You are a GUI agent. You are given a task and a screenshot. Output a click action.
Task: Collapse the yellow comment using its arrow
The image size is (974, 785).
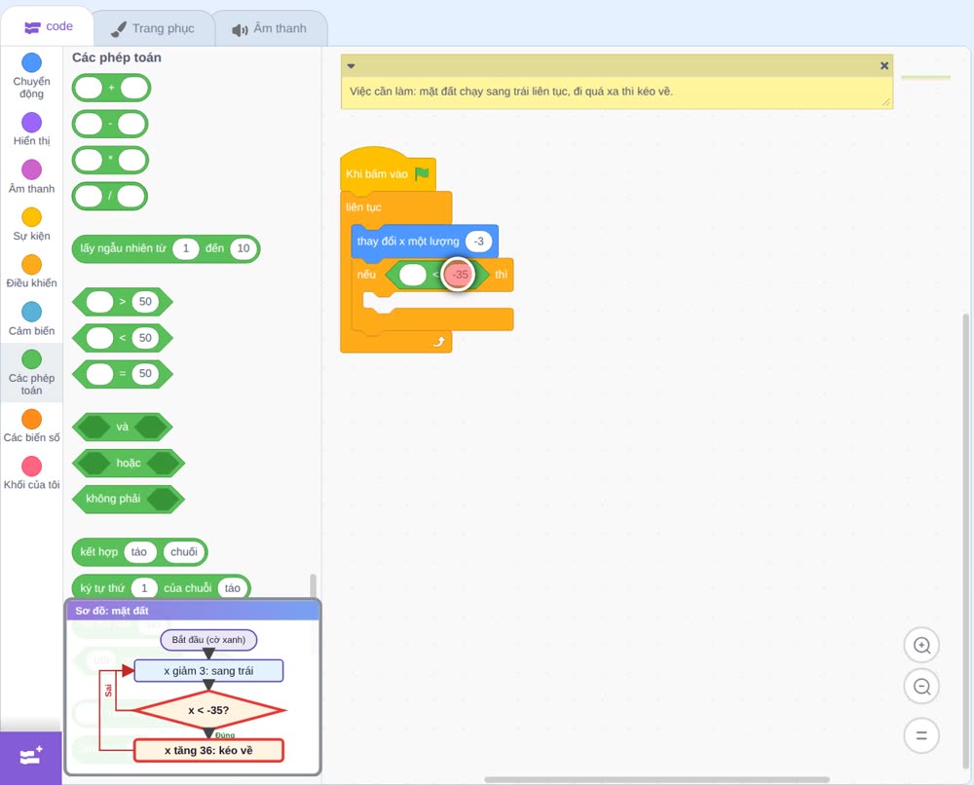[351, 66]
